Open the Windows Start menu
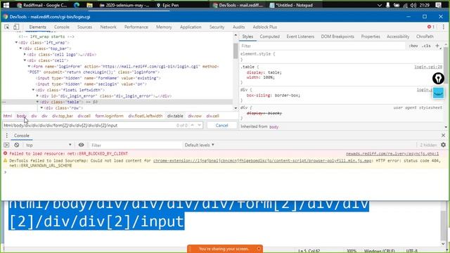This screenshot has width=450, height=253. click(6, 5)
